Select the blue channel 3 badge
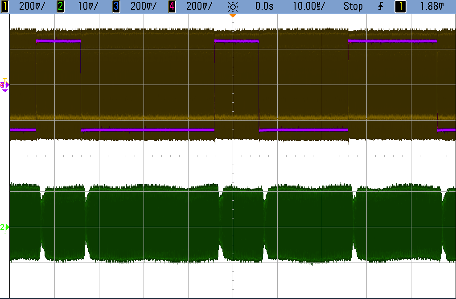 click(116, 6)
